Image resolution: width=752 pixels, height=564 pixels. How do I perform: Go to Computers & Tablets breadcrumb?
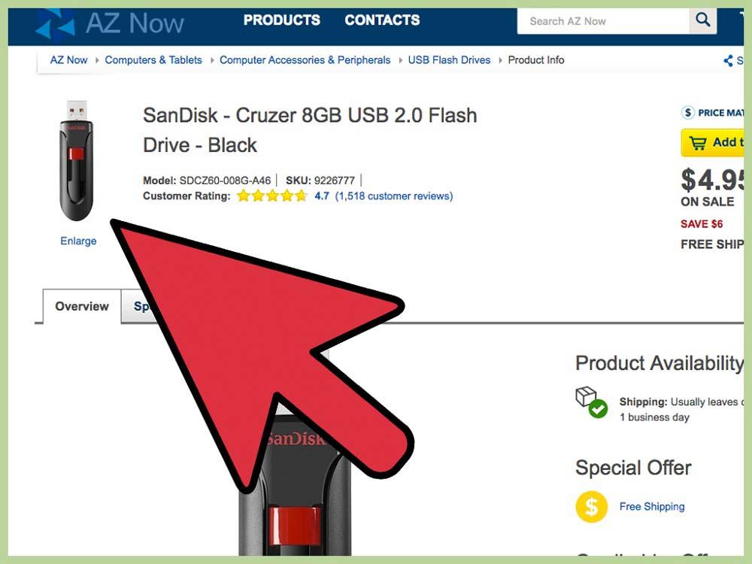(153, 60)
